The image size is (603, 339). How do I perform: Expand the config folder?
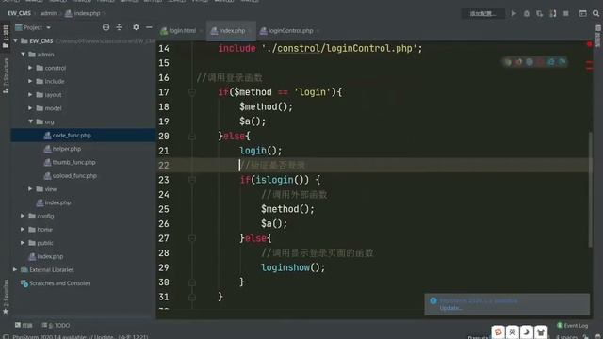[23, 216]
